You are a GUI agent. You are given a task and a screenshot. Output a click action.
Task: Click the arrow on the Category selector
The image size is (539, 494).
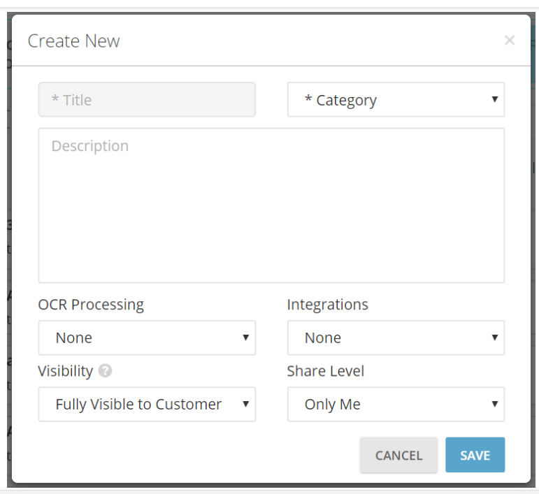[x=494, y=100]
